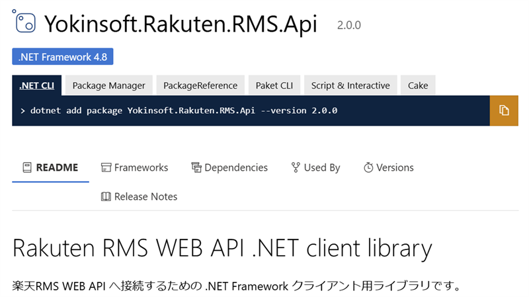Select the .NET CLI tab
This screenshot has height=297, width=529.
37,85
